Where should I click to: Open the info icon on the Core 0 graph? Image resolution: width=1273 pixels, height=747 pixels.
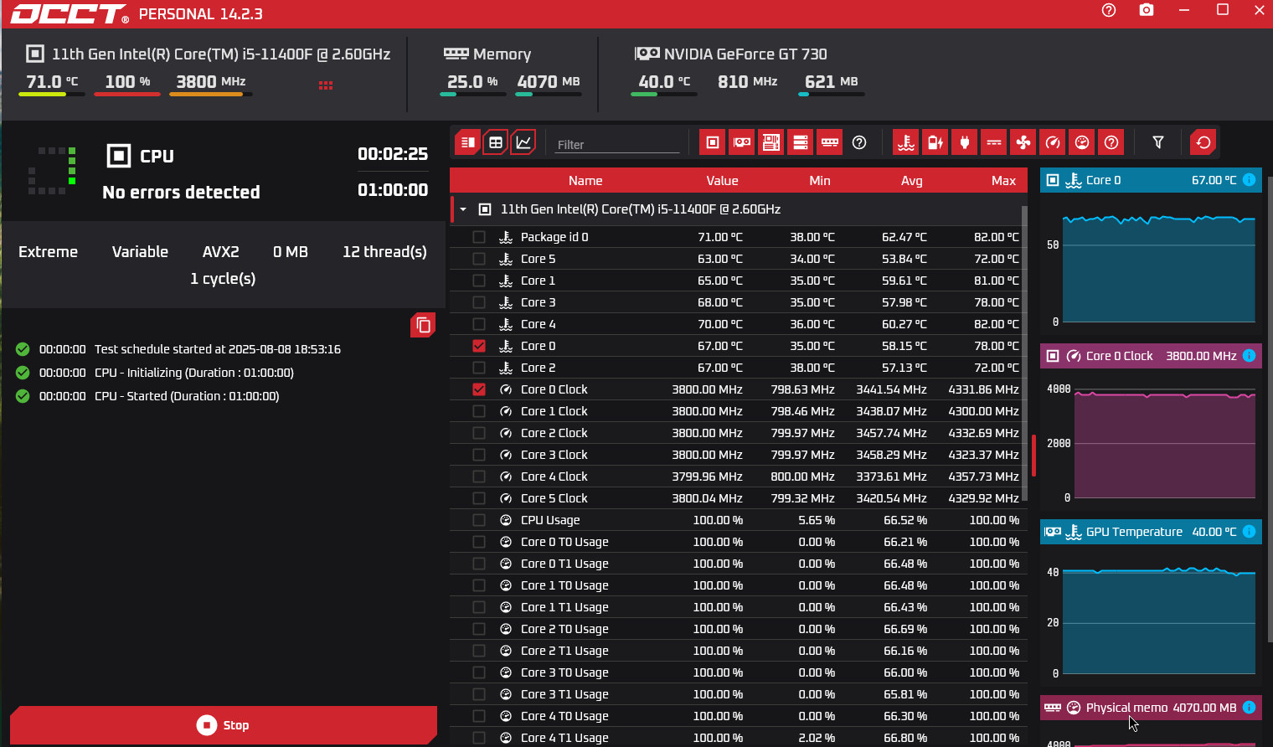[x=1249, y=180]
